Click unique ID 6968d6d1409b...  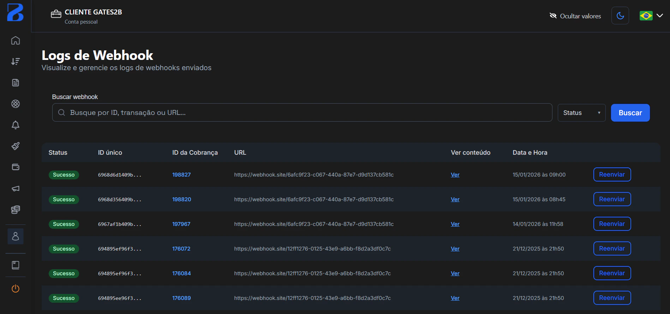click(x=120, y=175)
